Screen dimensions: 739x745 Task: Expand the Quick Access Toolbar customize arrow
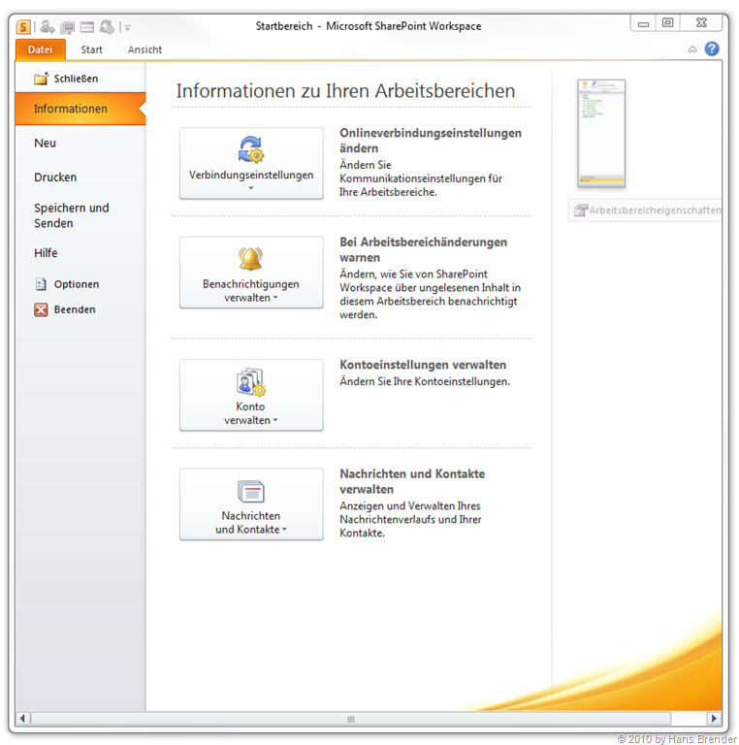click(x=127, y=28)
